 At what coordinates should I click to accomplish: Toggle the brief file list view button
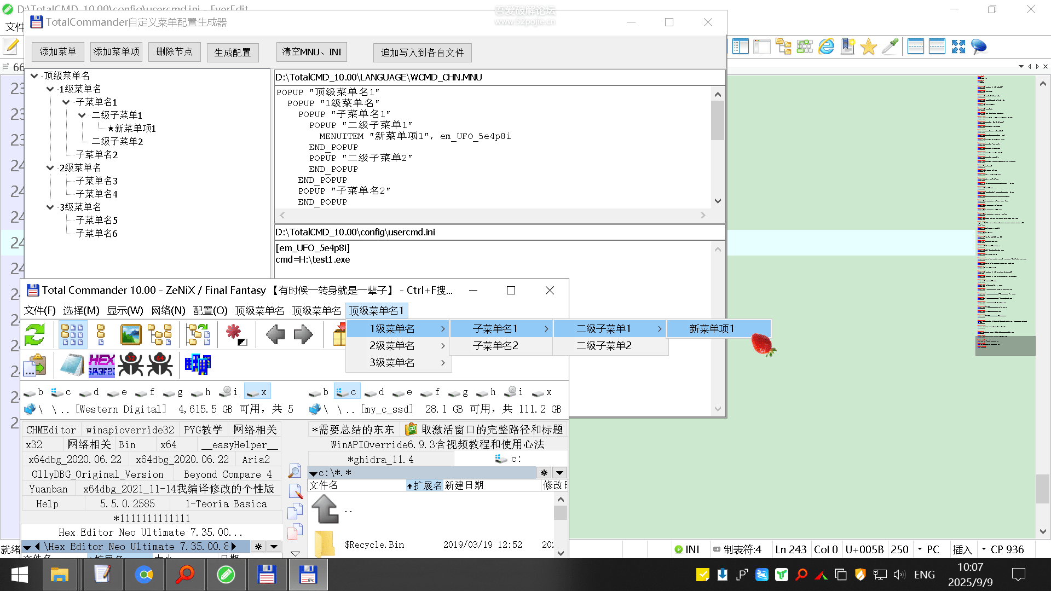[x=72, y=334]
